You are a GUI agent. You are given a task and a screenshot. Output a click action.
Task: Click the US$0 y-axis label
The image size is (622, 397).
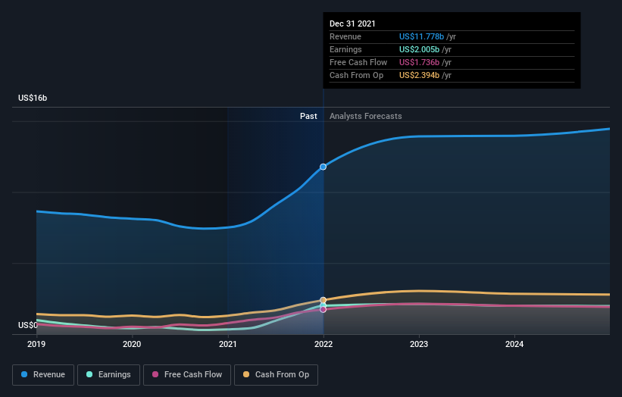[x=28, y=325]
